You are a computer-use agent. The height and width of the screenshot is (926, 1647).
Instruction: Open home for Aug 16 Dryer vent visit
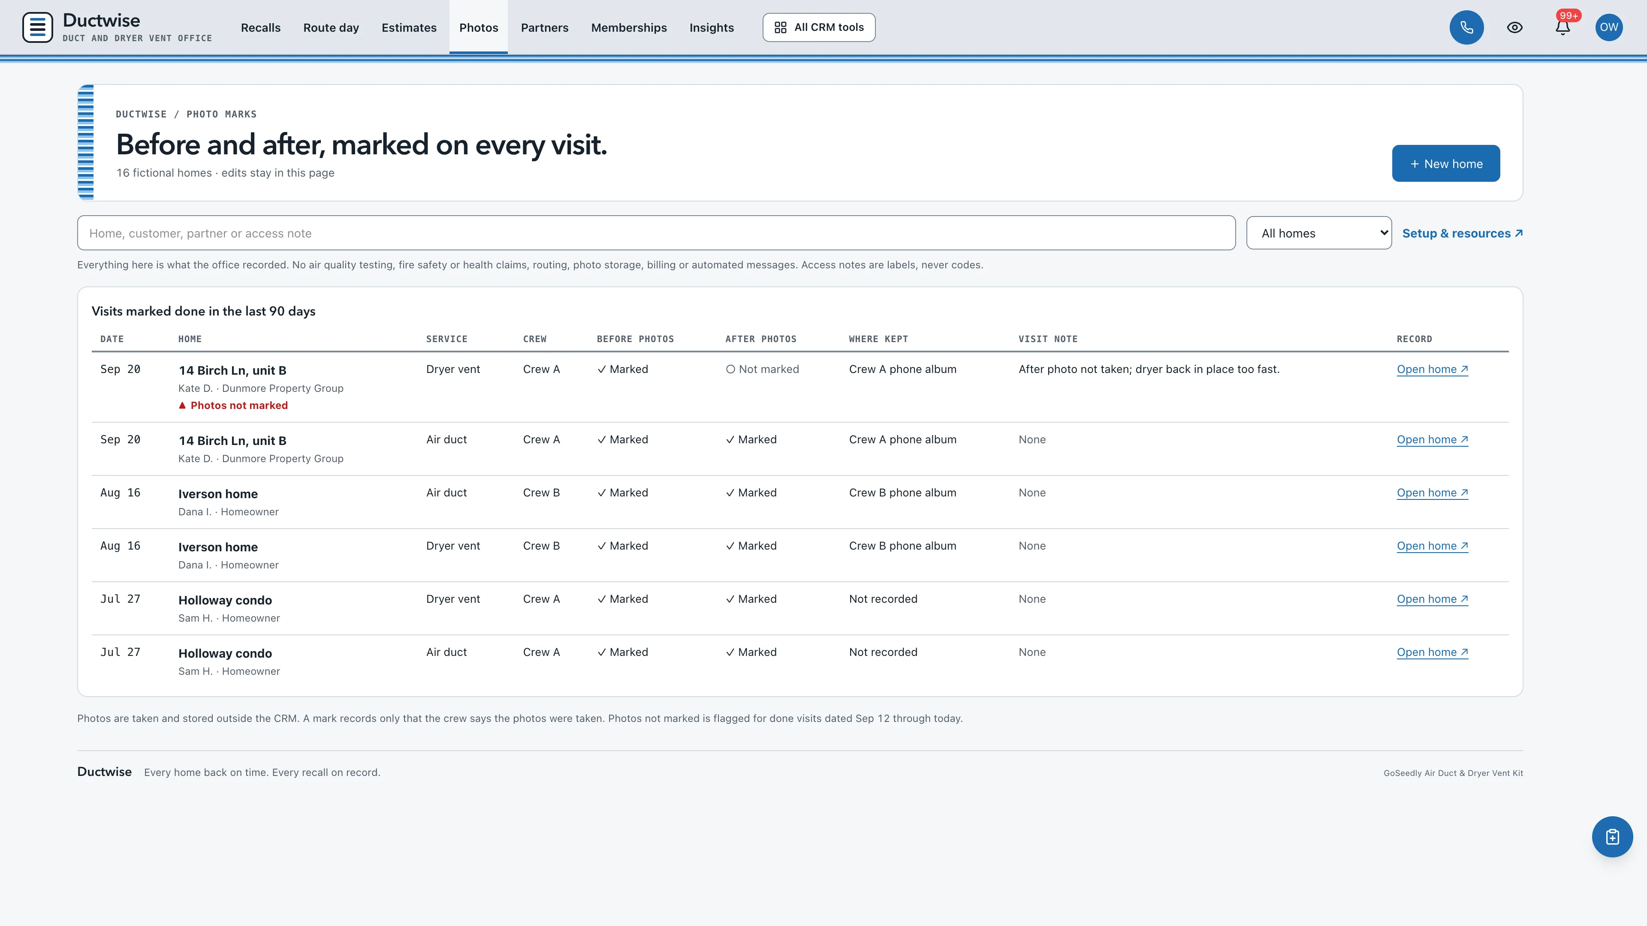1432,546
